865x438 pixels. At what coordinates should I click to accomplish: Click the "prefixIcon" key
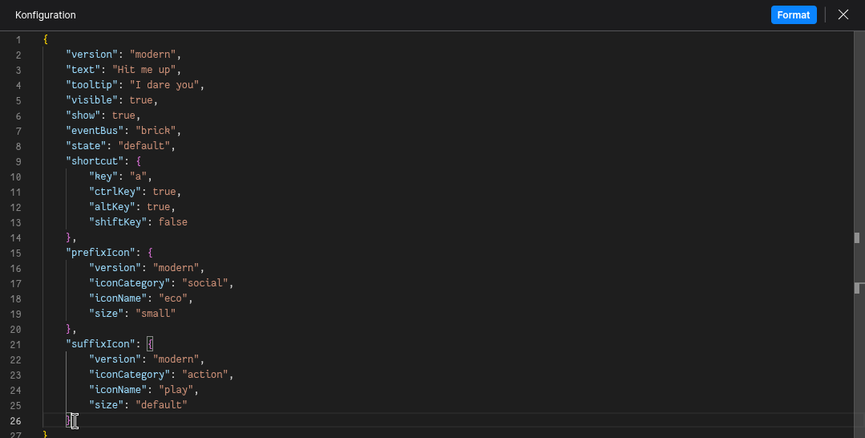tap(100, 253)
